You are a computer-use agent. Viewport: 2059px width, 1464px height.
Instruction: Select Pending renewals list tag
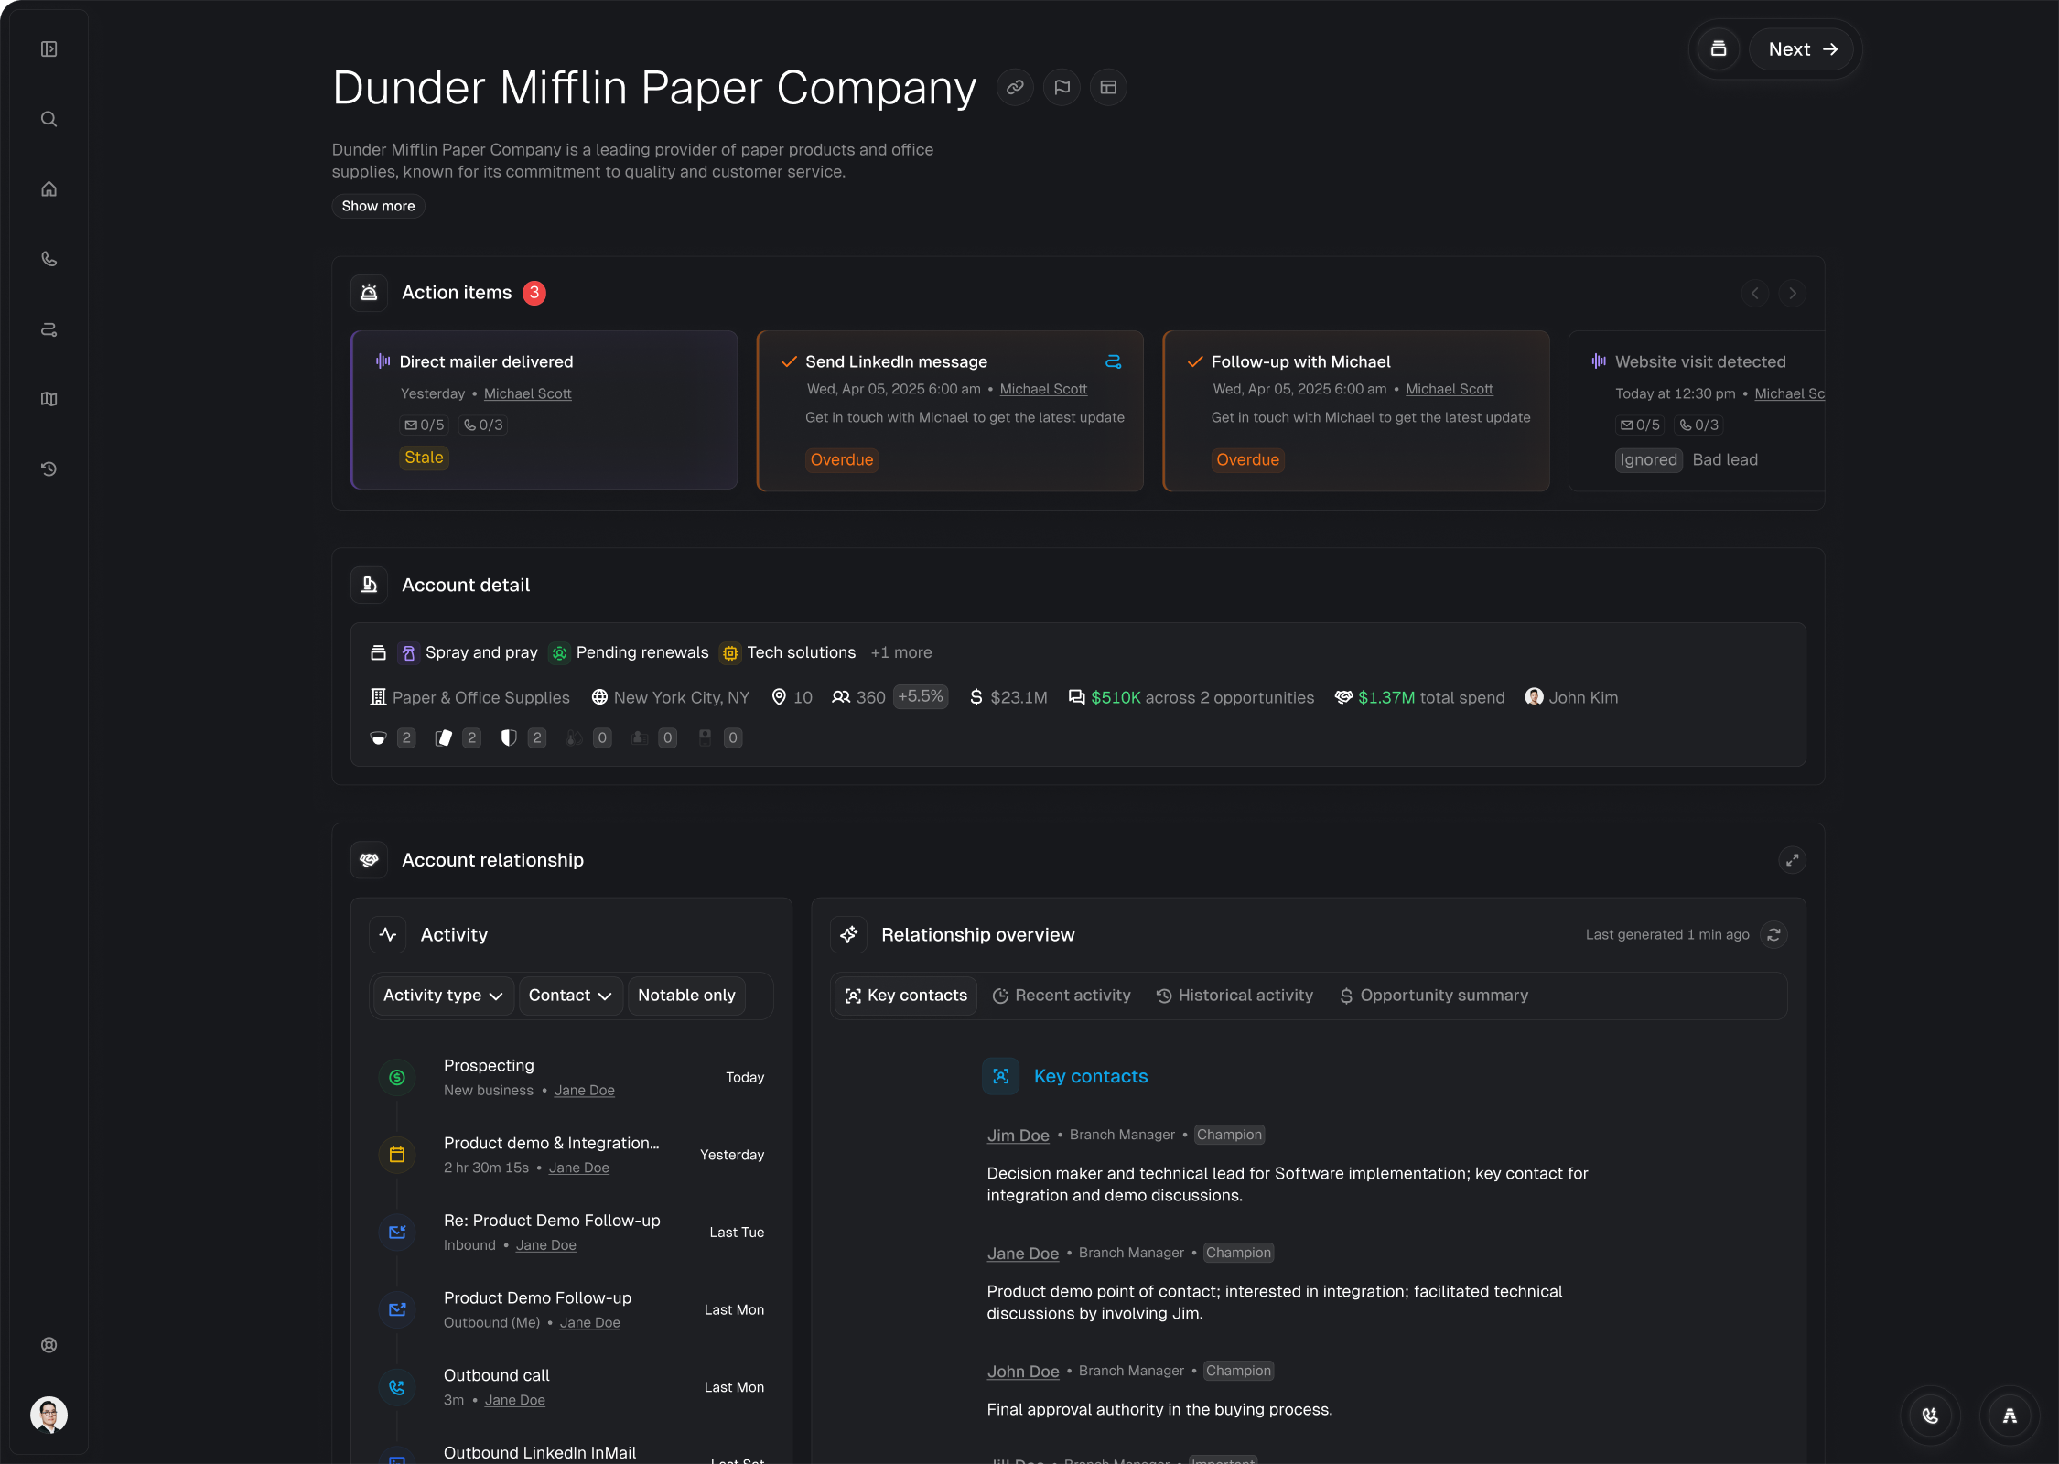pos(630,652)
